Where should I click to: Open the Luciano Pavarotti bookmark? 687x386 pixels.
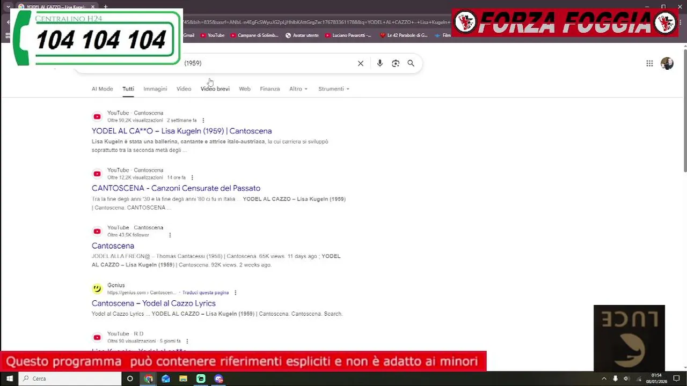pos(348,35)
